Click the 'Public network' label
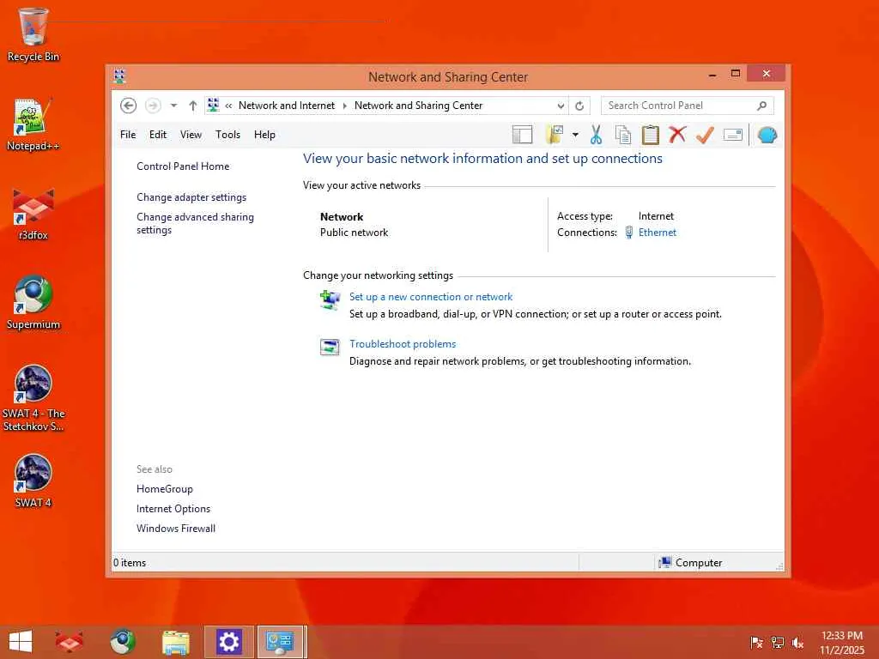The image size is (879, 659). tap(354, 233)
